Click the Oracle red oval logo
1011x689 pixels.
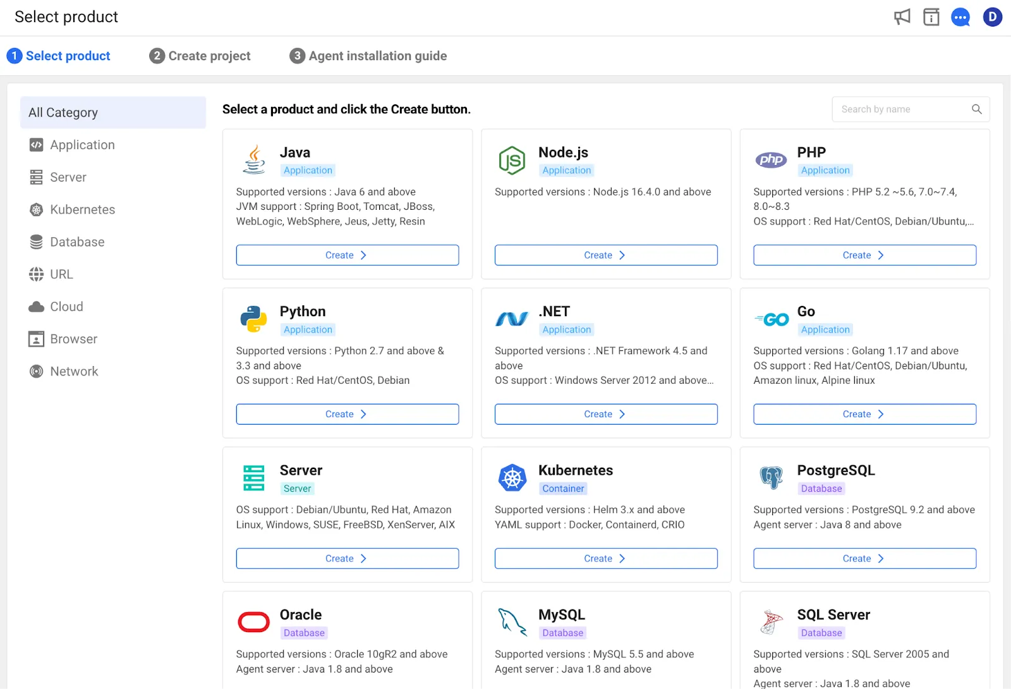pos(254,622)
